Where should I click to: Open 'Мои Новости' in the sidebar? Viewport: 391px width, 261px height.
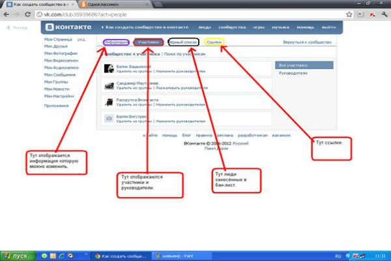point(57,89)
